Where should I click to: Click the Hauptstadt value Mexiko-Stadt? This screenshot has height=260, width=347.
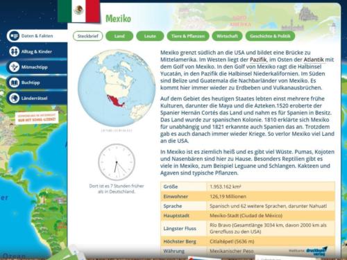(246, 216)
